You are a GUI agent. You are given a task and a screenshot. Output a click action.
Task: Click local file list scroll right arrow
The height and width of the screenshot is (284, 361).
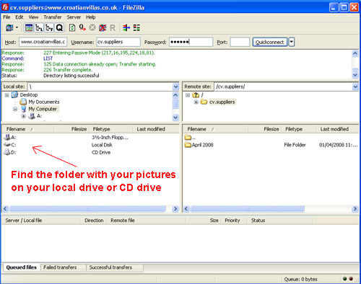click(175, 209)
